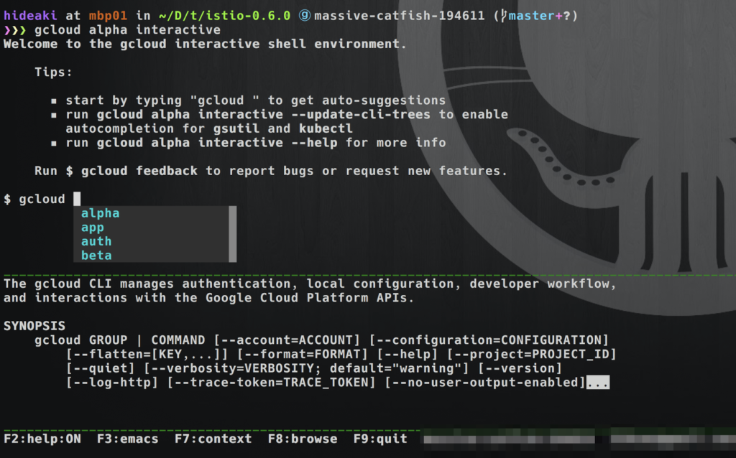Image resolution: width=736 pixels, height=458 pixels.
Task: Click the master branch name in prompt
Action: tap(532, 16)
